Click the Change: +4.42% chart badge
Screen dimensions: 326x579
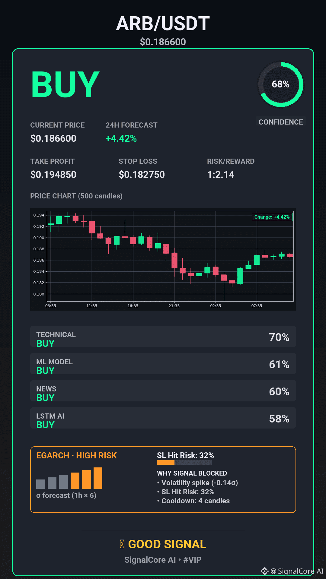click(272, 217)
